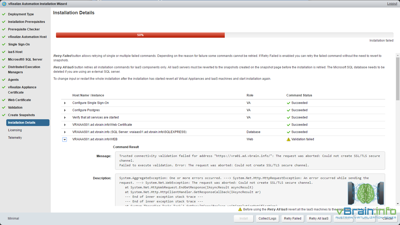Click the checkmark beside Validation step
This screenshot has height=225, width=400.
coord(4,108)
